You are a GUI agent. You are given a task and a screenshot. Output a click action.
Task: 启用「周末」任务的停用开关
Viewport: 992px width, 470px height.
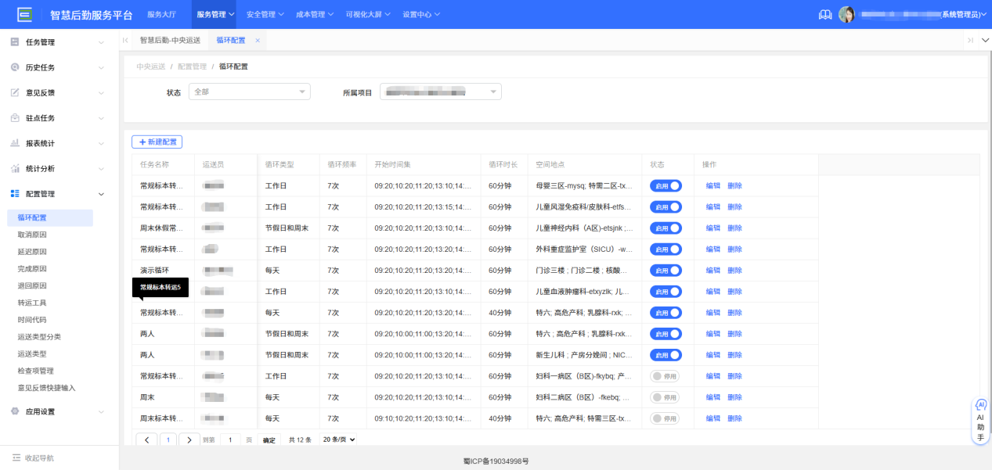(666, 396)
